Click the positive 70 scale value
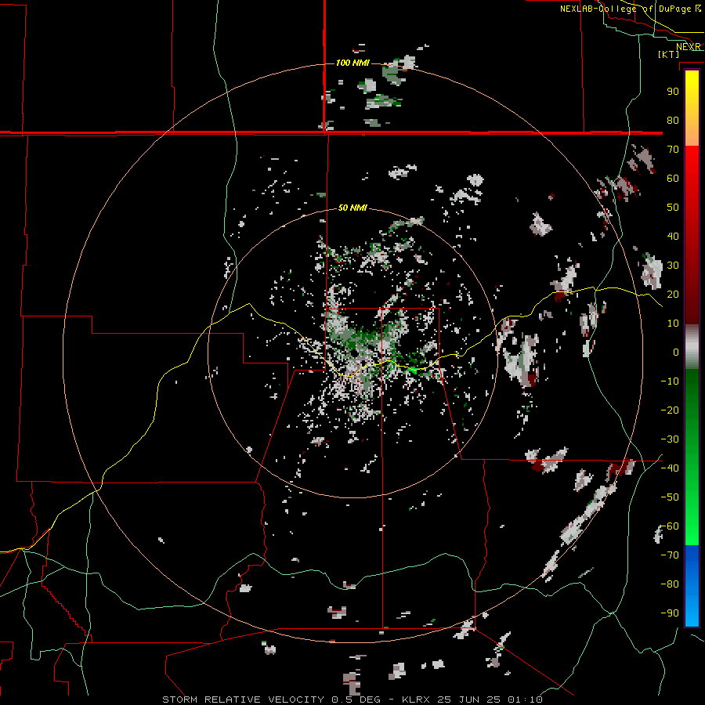 [673, 150]
